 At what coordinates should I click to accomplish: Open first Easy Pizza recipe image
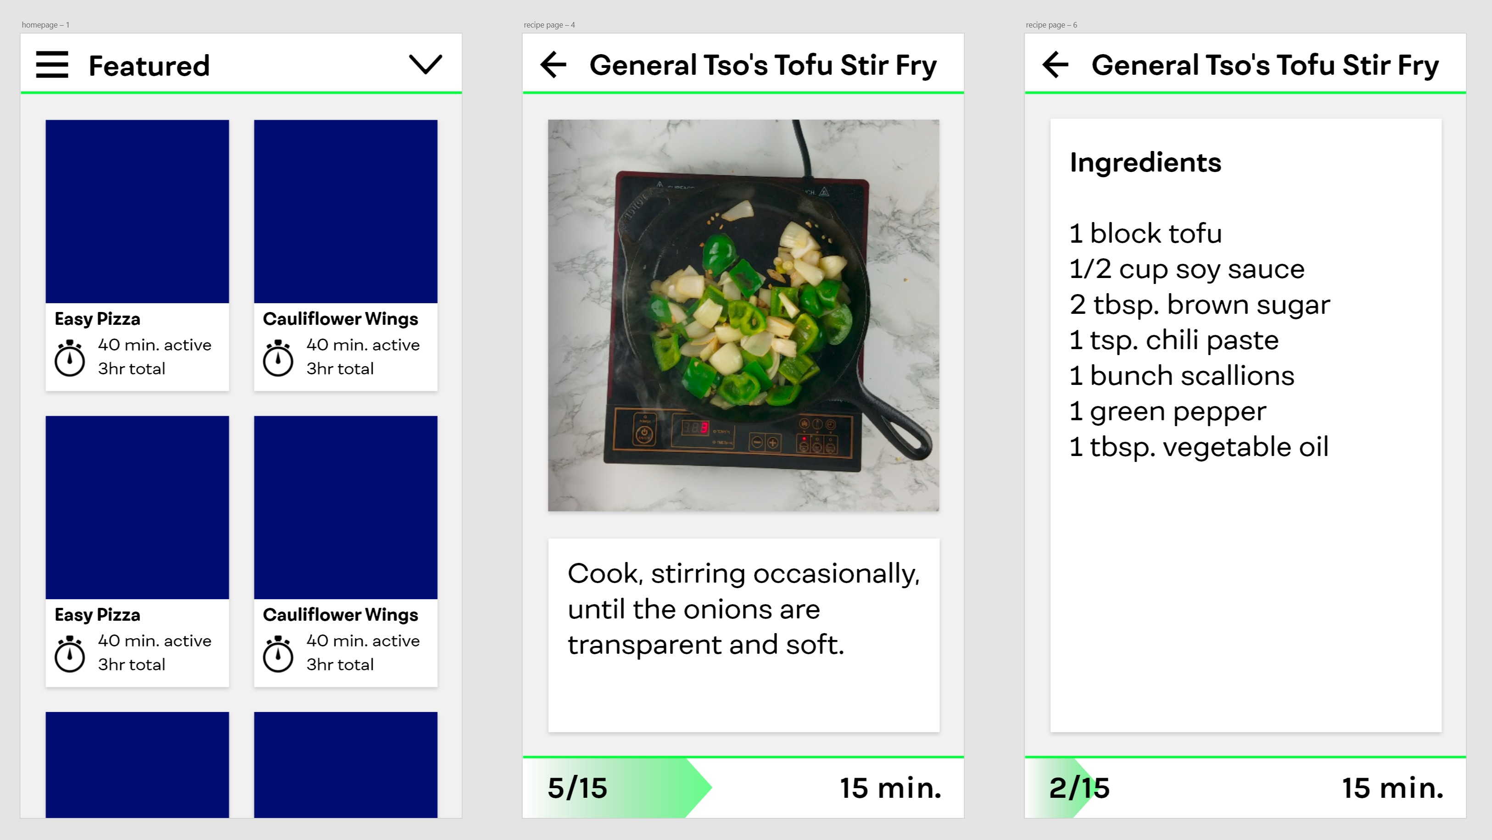pos(137,211)
